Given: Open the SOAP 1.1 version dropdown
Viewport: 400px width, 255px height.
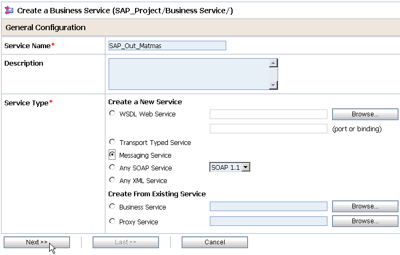Looking at the screenshot, I should [230, 168].
